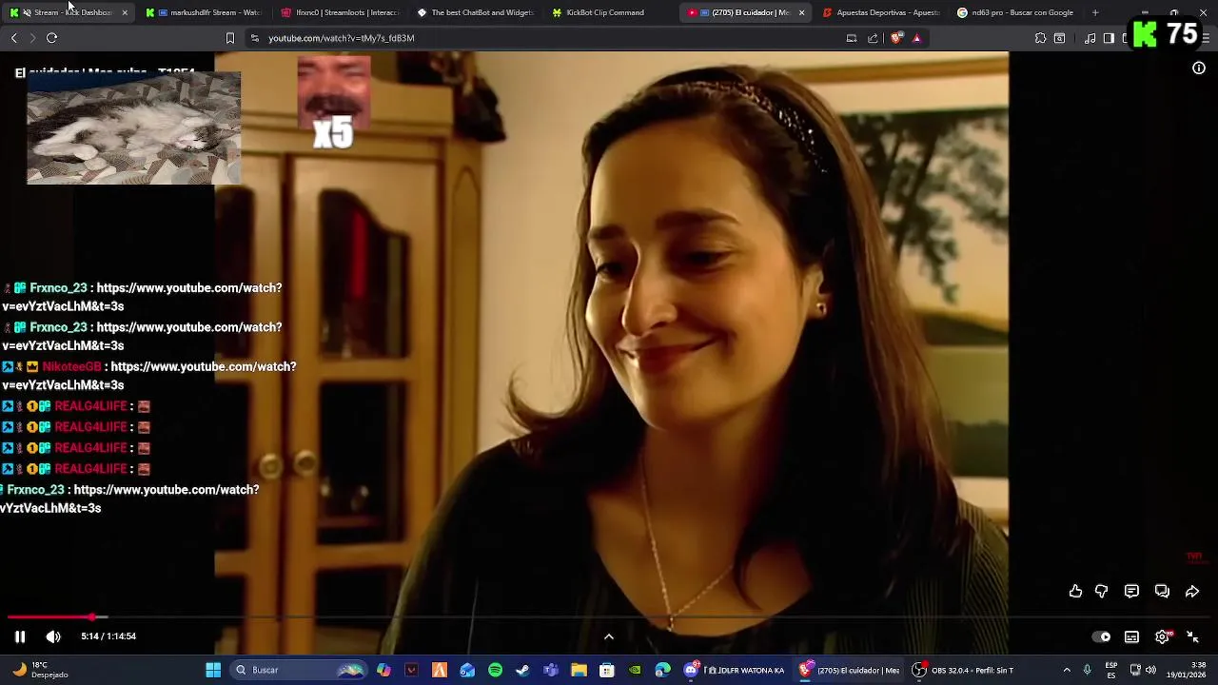Switch to The best ChatBot and Widgets tab
This screenshot has height=685, width=1218.
point(476,12)
